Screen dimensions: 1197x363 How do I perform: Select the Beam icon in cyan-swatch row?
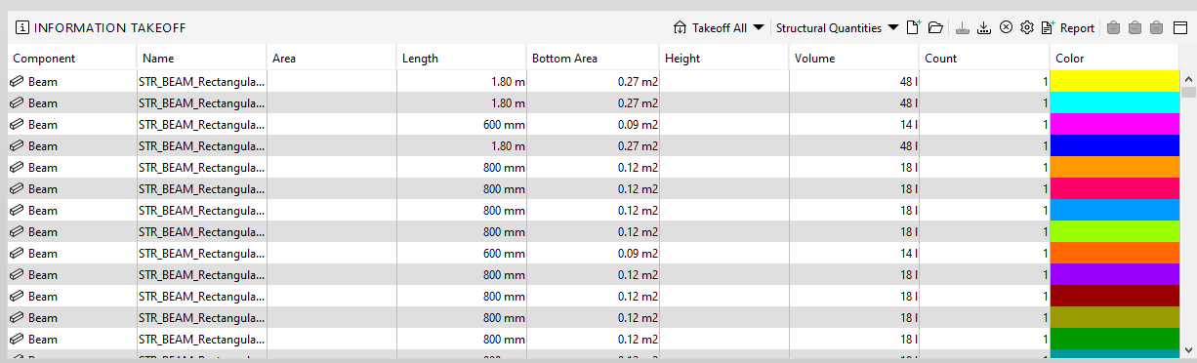coord(17,103)
